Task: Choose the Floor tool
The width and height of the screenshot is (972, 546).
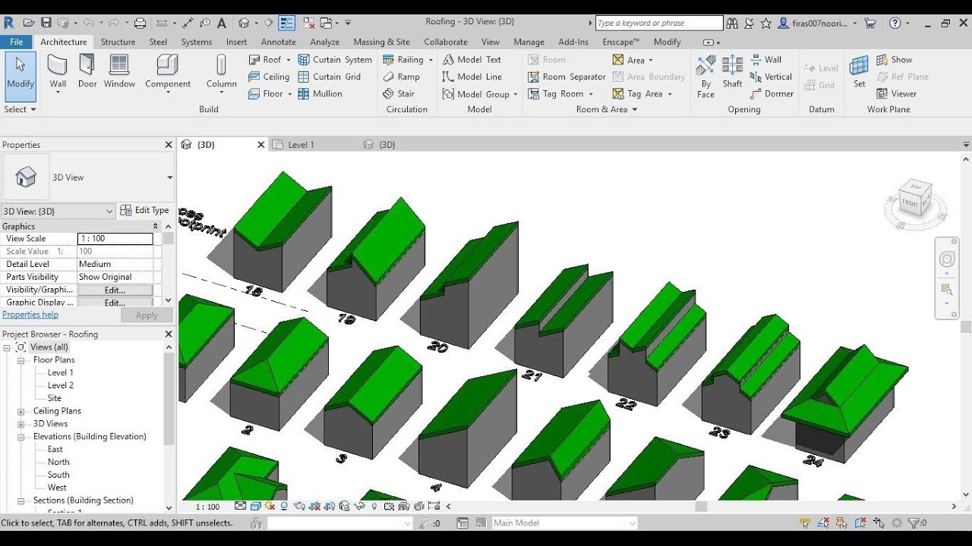Action: [x=266, y=94]
